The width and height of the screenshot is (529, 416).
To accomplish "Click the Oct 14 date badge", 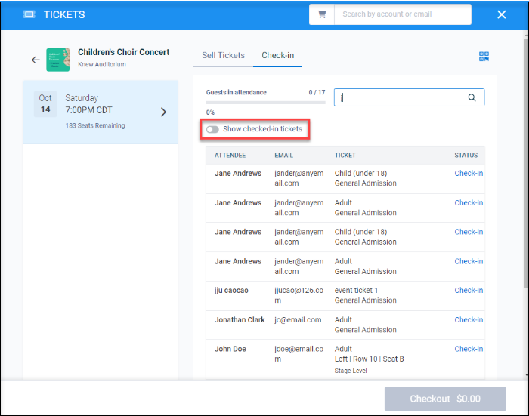I will [45, 104].
